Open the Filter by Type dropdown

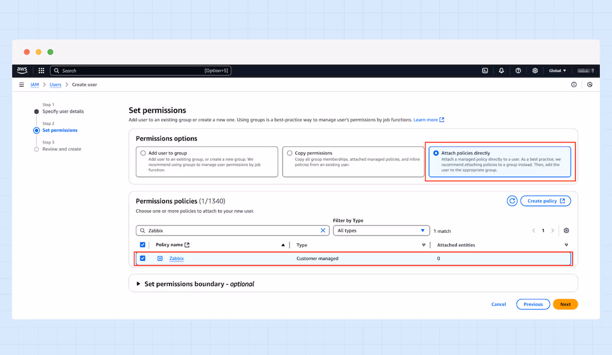pyautogui.click(x=381, y=231)
